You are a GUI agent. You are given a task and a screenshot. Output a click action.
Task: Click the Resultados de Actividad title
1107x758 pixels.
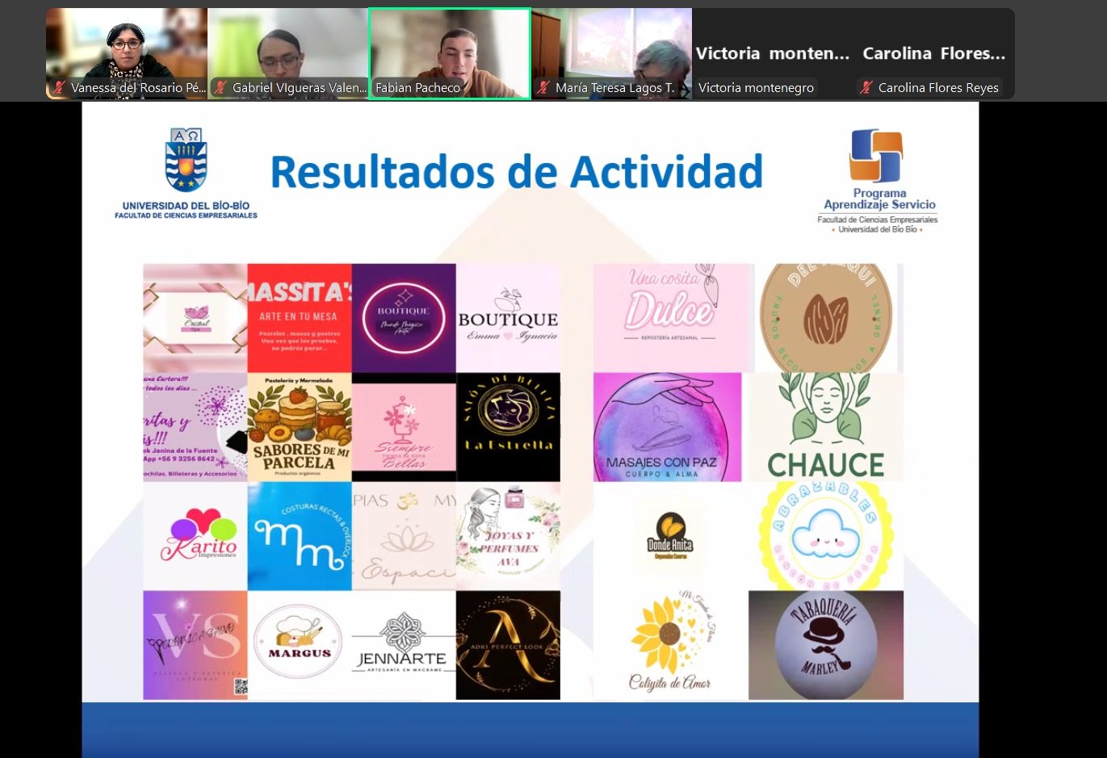517,171
